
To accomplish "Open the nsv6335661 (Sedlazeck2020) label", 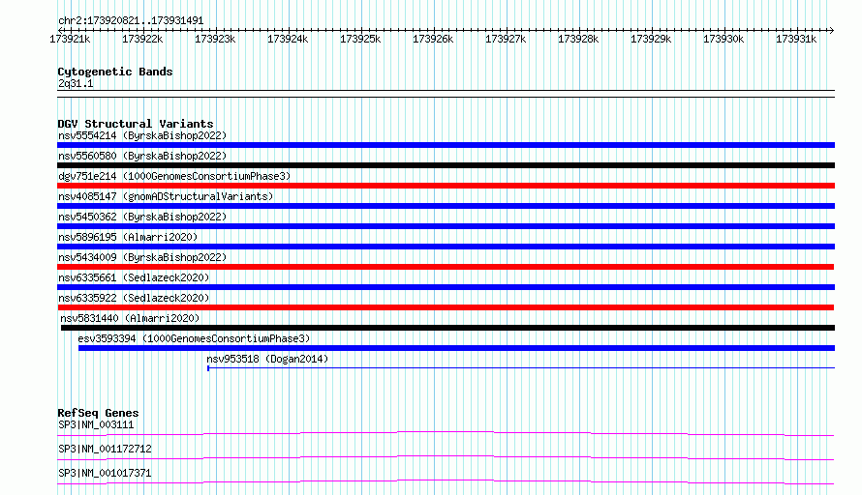I will click(134, 277).
